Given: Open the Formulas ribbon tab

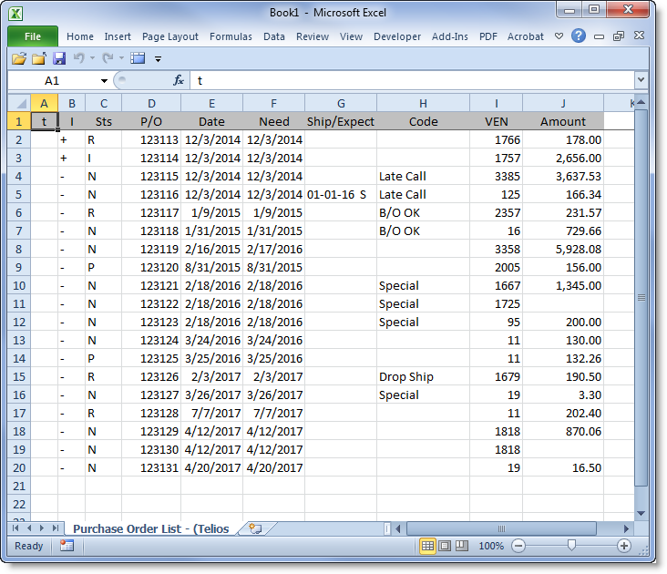Looking at the screenshot, I should pyautogui.click(x=231, y=36).
